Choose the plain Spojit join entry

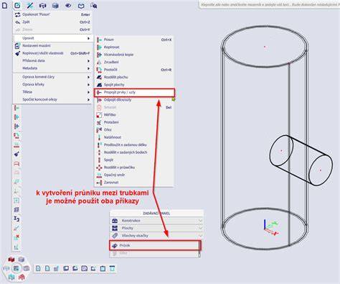pyautogui.click(x=134, y=160)
